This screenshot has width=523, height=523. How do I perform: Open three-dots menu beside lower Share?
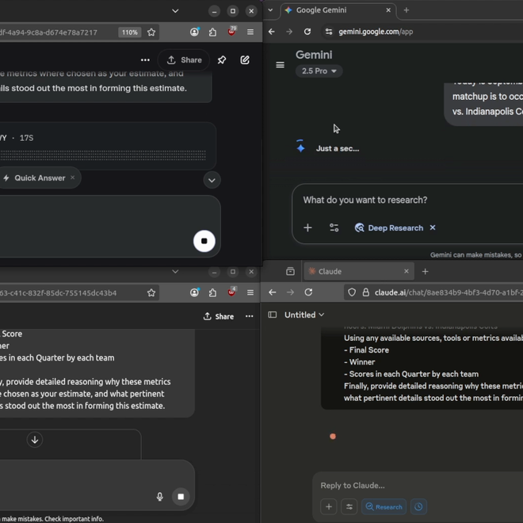pos(249,316)
